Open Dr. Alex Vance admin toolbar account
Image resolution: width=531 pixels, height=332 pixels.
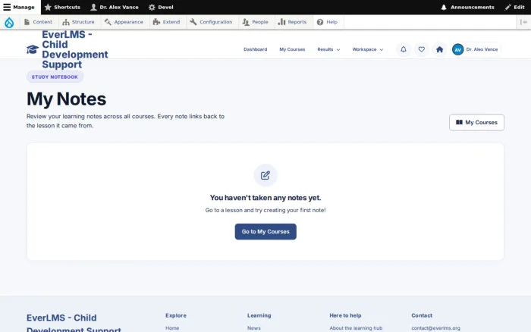point(115,7)
